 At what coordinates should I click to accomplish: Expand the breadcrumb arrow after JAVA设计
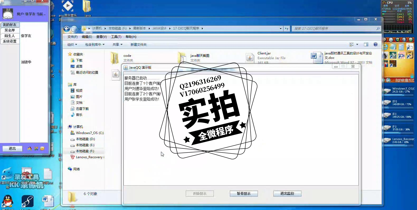pos(170,28)
